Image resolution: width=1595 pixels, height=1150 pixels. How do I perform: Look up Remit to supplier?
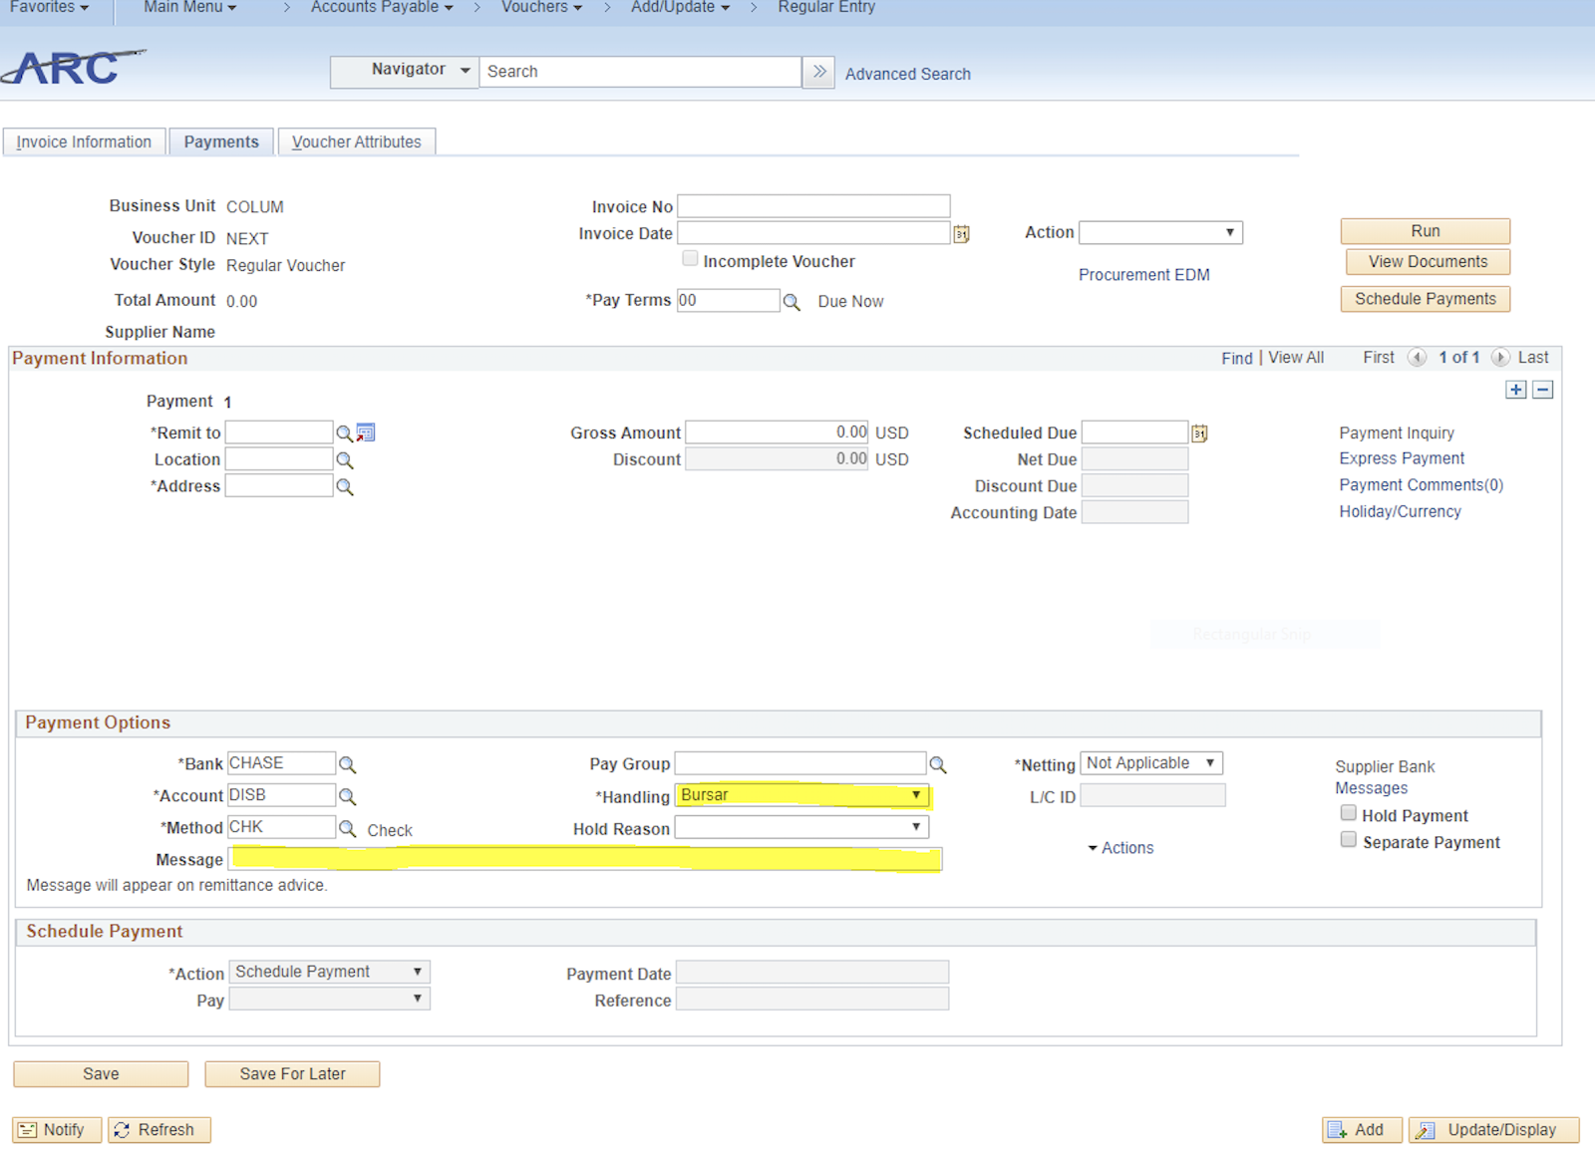click(344, 433)
